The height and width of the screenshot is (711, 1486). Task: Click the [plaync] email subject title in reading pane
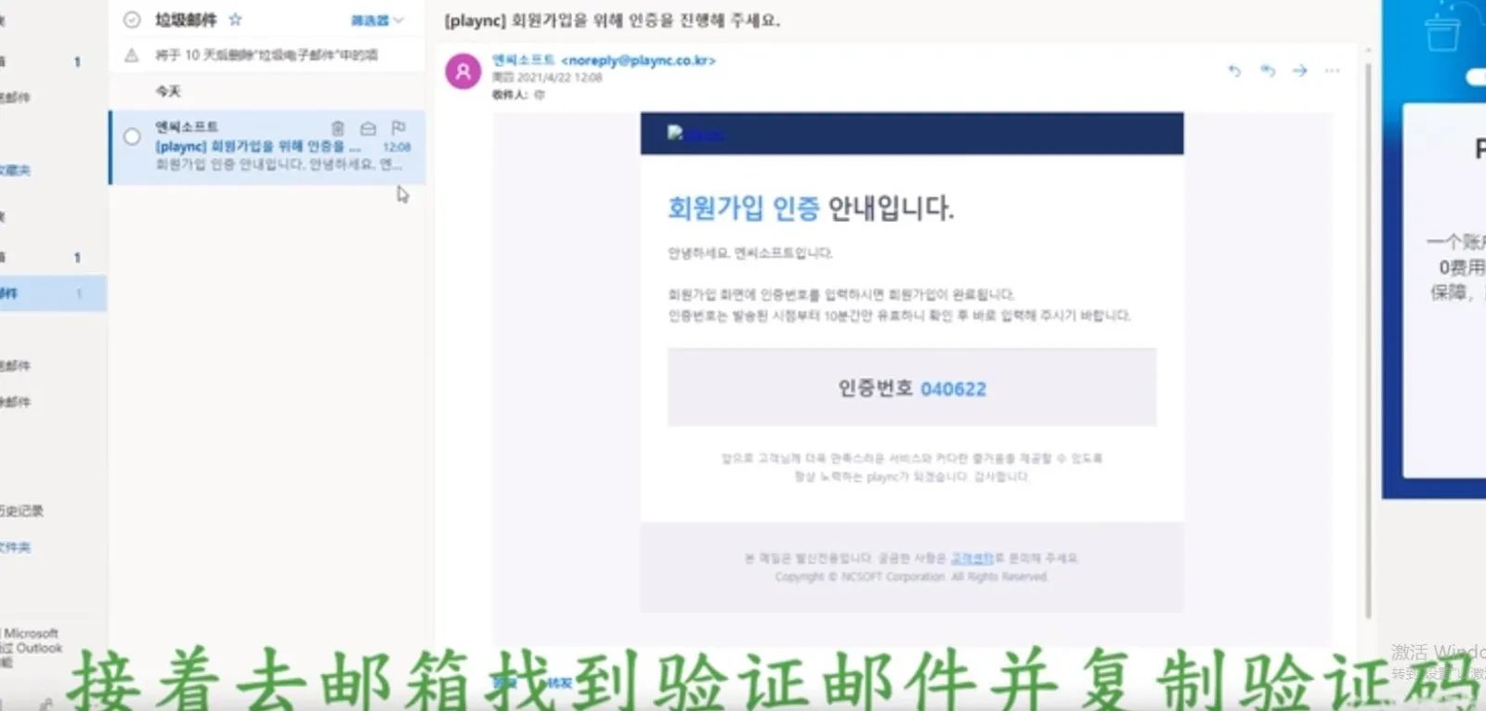(612, 20)
